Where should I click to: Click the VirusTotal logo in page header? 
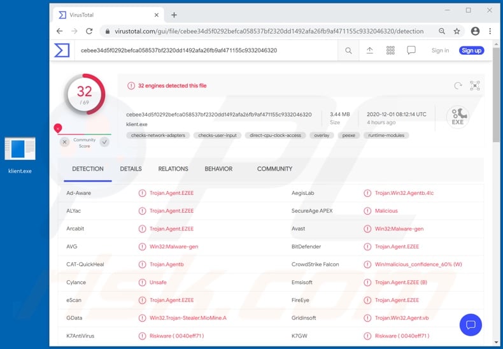(x=62, y=50)
